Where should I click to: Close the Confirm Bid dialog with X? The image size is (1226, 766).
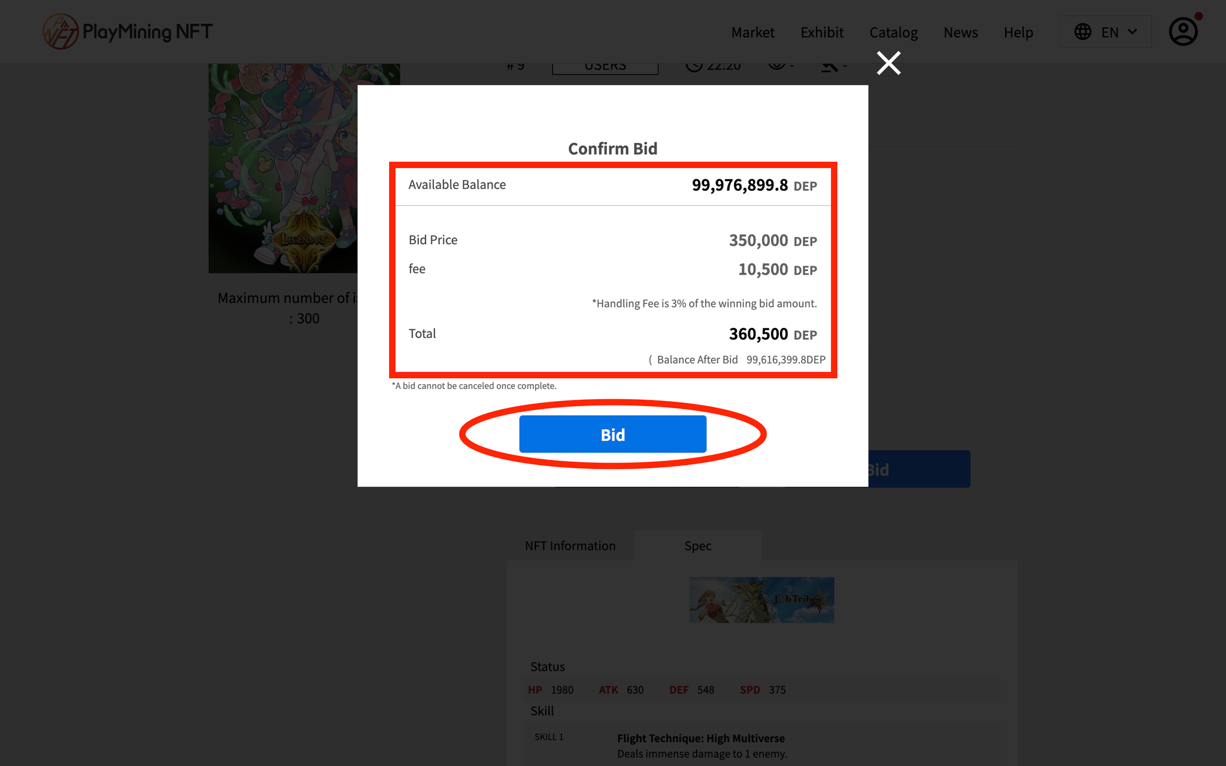click(888, 63)
